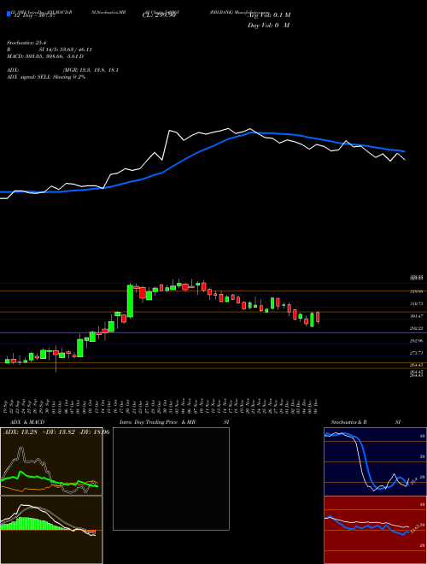Viewport: 427px width, 564px height.
Task: Click the 'MACD: 303.05, 308.66, -5.61' line
Action: [45, 56]
